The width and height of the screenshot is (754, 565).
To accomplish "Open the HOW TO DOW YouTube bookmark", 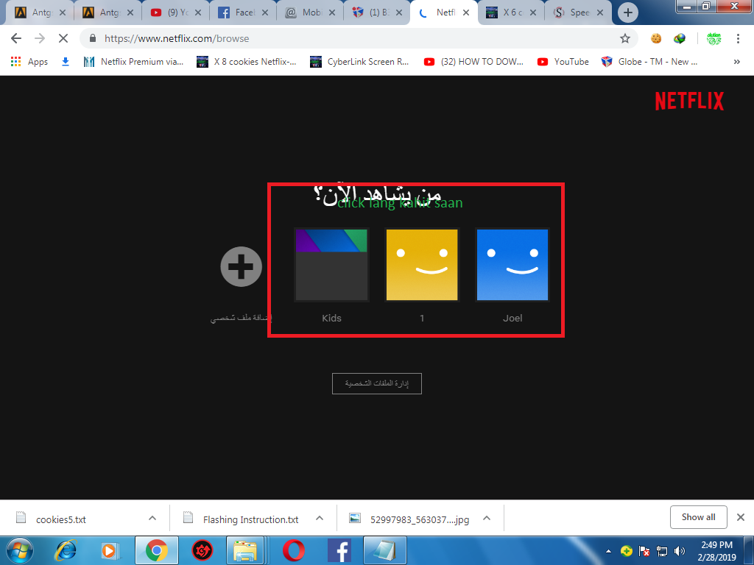I will coord(473,62).
